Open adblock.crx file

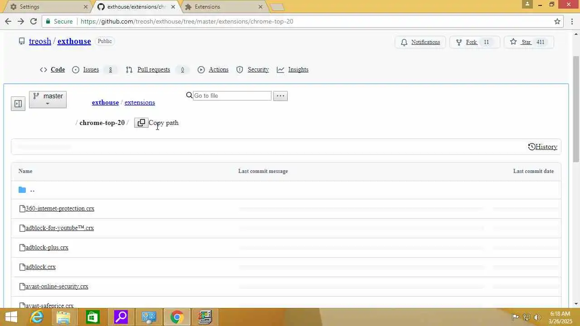[x=41, y=267]
